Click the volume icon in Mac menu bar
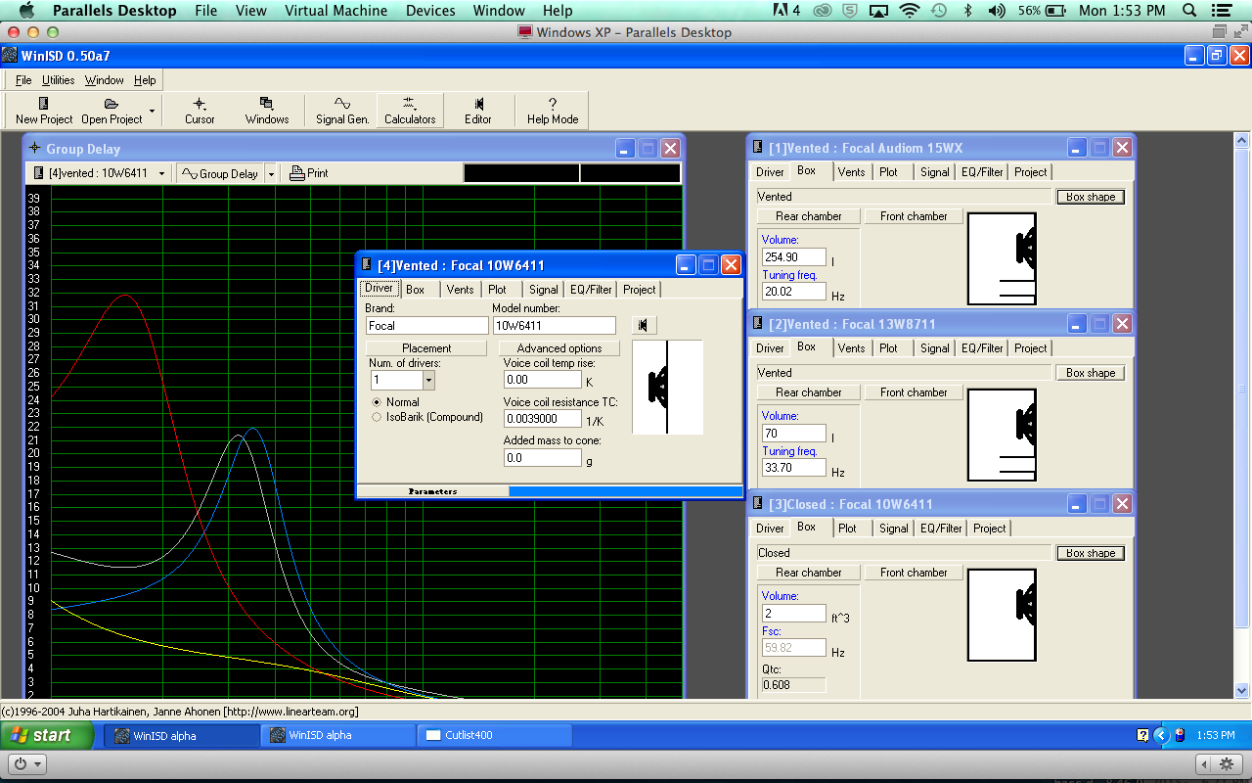 [997, 11]
